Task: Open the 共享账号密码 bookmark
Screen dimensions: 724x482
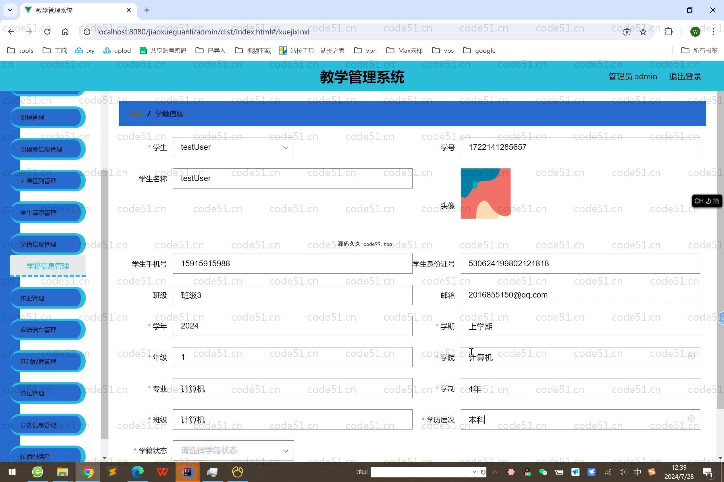Action: tap(163, 50)
